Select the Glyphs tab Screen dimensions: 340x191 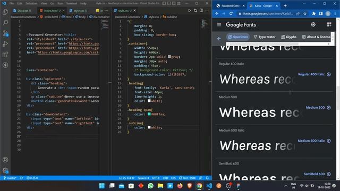point(288,37)
